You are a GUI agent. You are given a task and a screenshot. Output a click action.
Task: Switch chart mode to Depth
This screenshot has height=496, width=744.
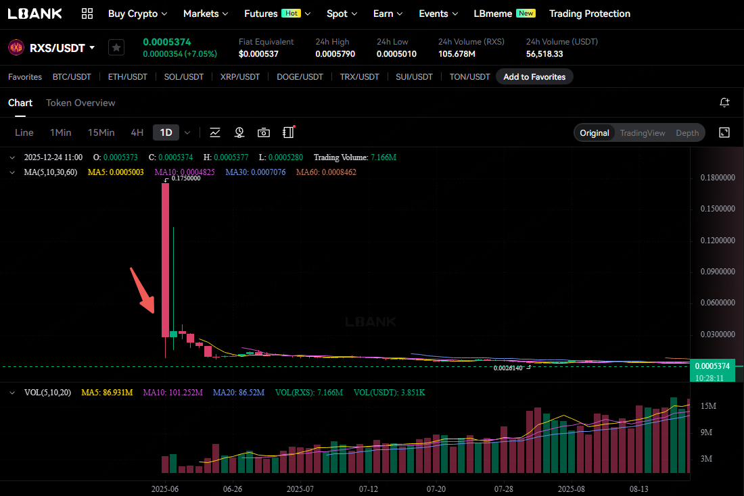point(687,132)
